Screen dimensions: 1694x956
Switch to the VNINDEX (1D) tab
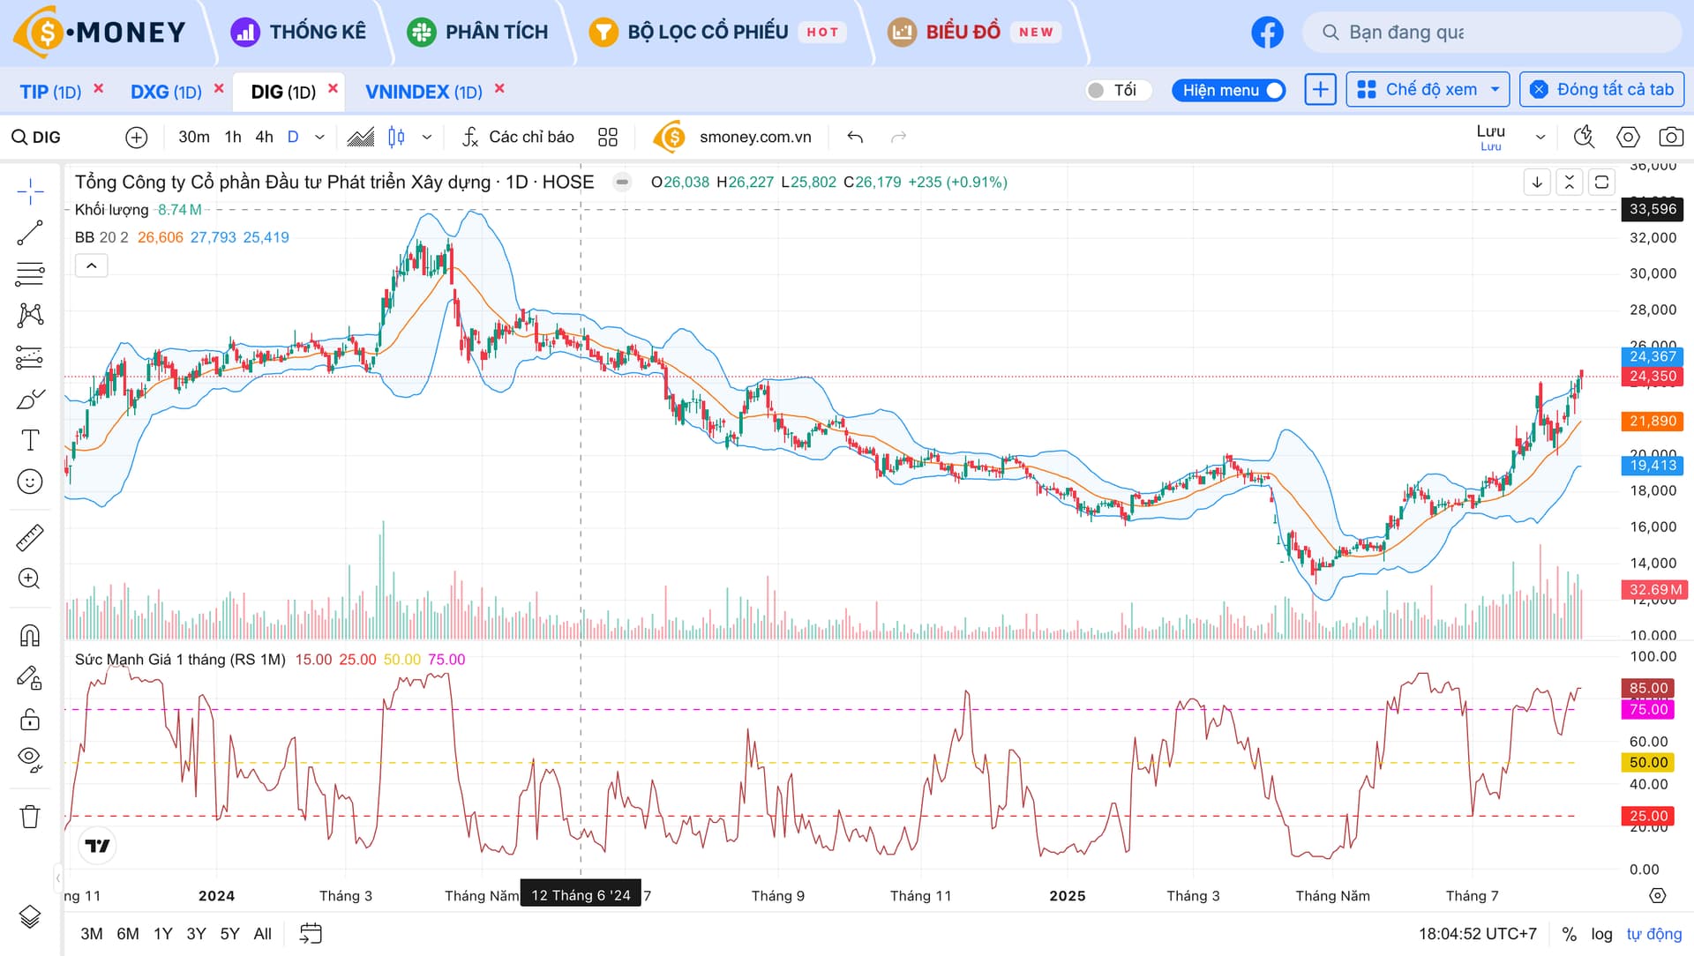pos(423,92)
